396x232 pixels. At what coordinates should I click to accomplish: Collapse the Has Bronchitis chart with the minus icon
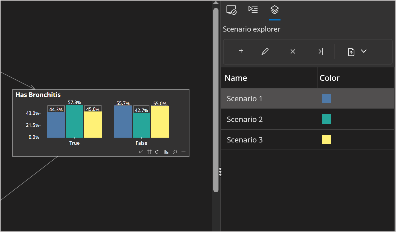[183, 152]
